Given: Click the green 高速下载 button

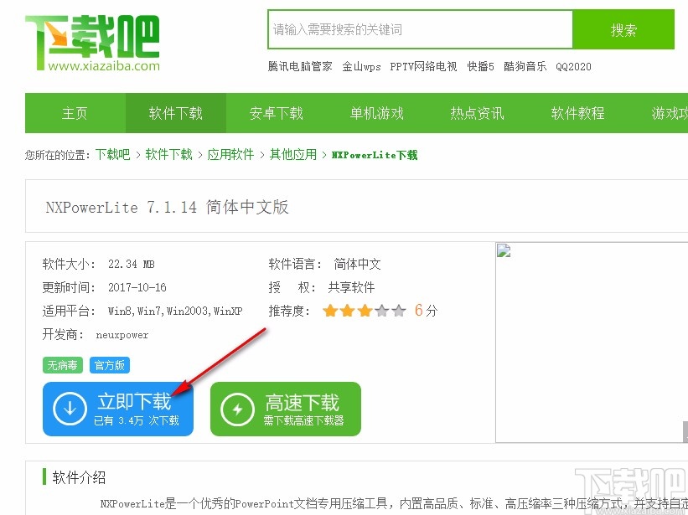Looking at the screenshot, I should pyautogui.click(x=286, y=409).
